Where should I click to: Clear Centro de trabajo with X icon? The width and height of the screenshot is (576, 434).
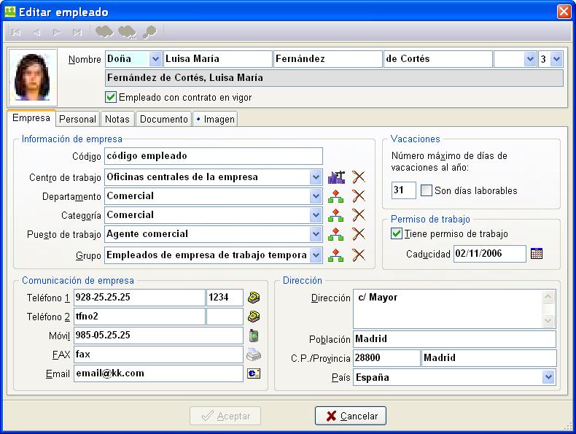(359, 177)
